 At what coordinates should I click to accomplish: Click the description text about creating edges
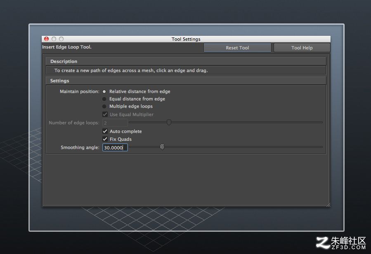pyautogui.click(x=131, y=70)
